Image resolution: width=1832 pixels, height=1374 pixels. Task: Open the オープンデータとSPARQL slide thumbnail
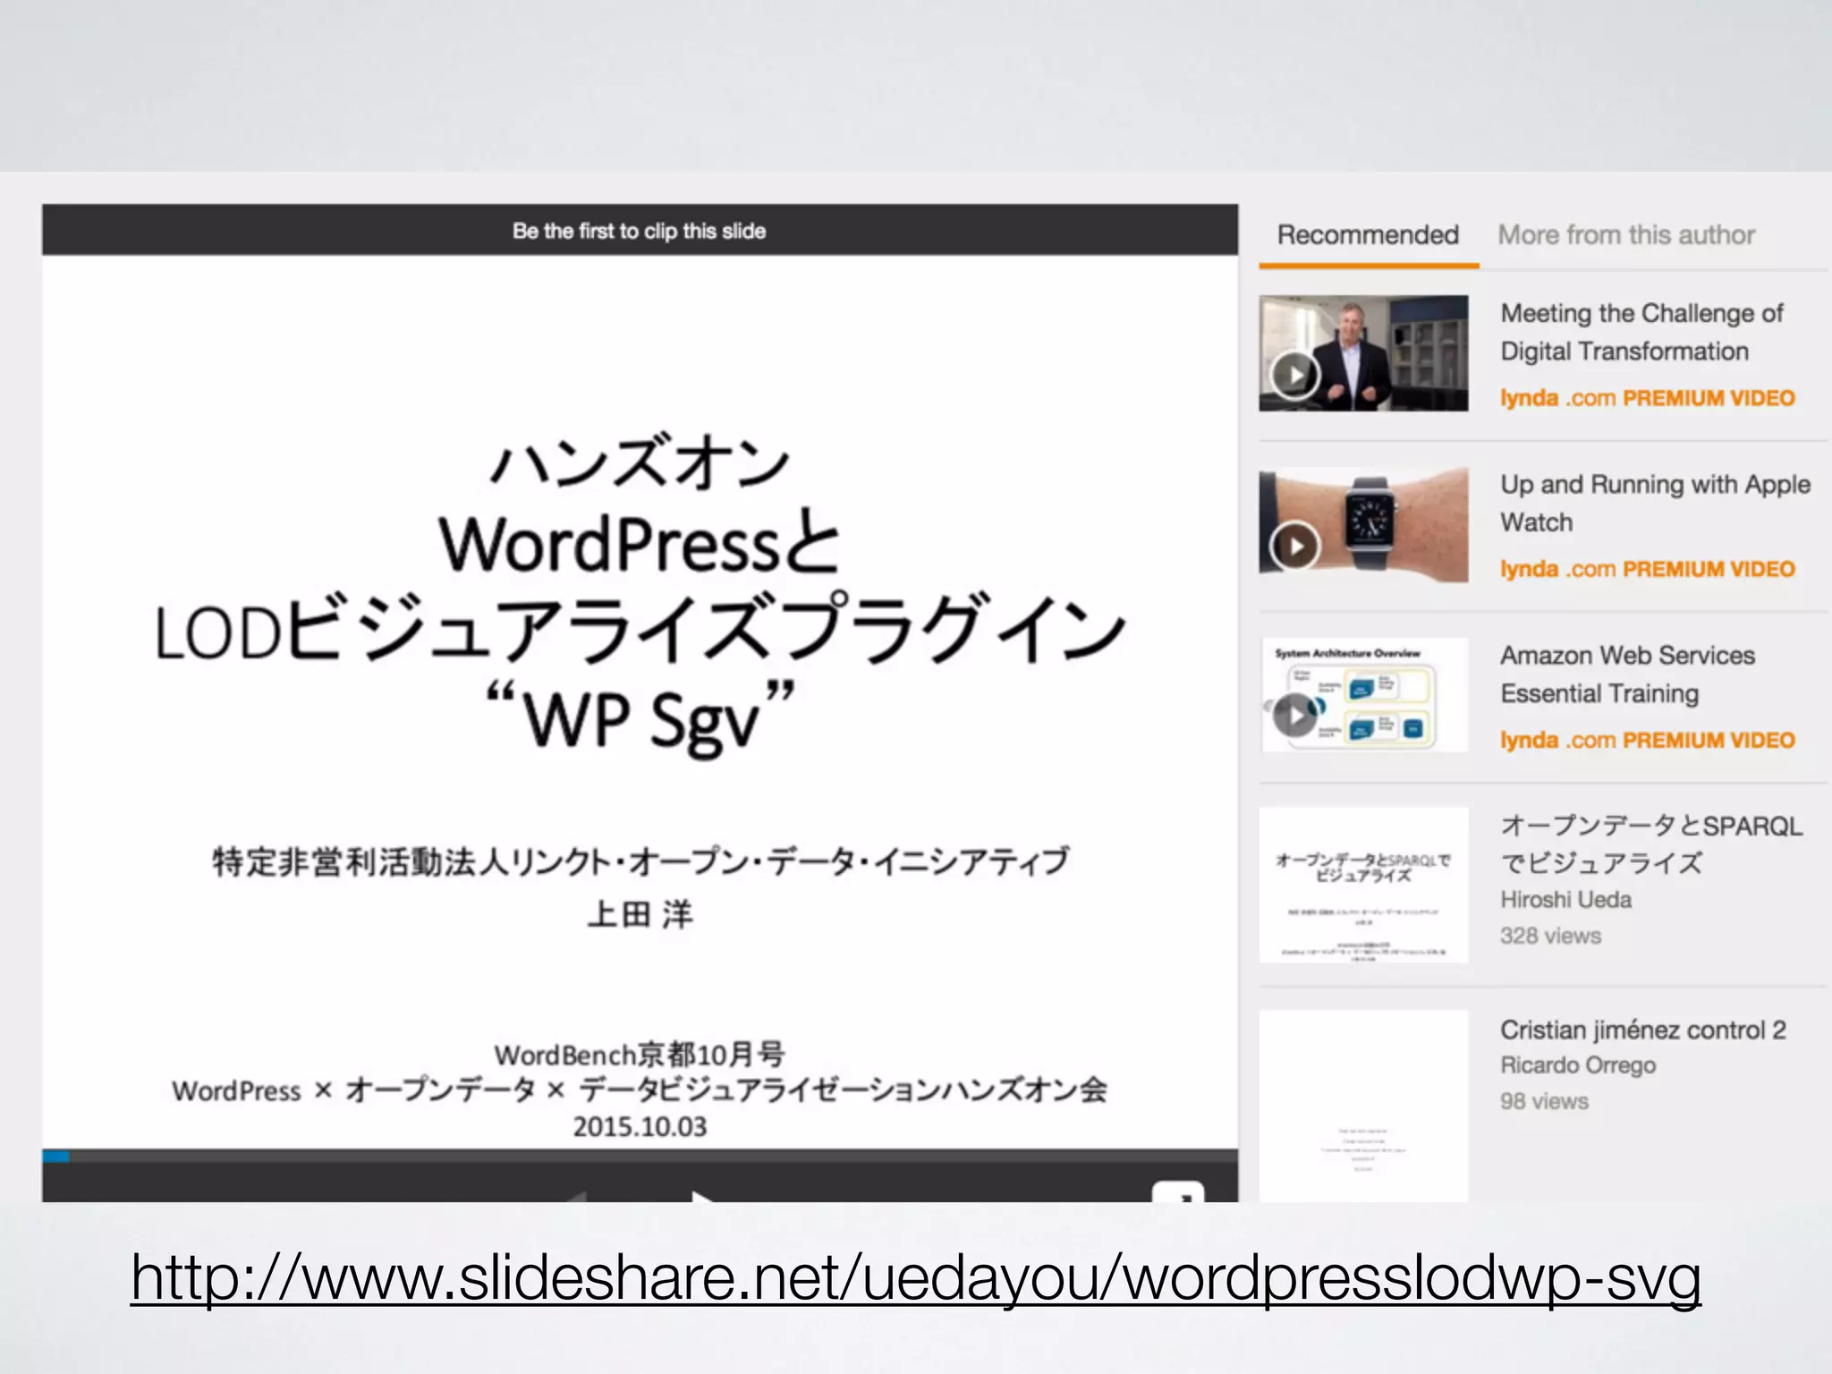[1363, 885]
